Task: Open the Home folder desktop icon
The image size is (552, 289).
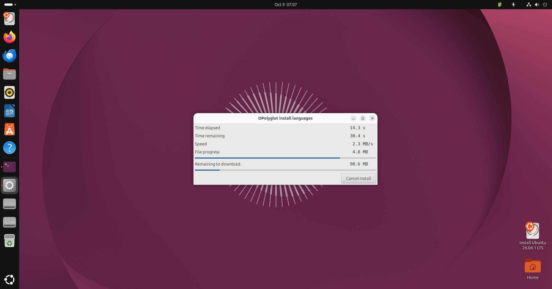Action: coord(532,269)
